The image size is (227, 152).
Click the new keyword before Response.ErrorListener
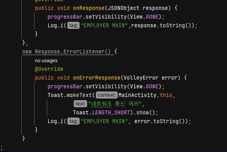[x=27, y=51]
